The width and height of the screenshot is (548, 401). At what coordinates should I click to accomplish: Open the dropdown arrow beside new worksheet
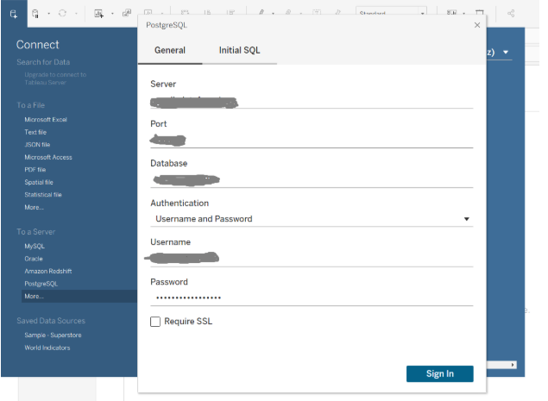click(112, 14)
